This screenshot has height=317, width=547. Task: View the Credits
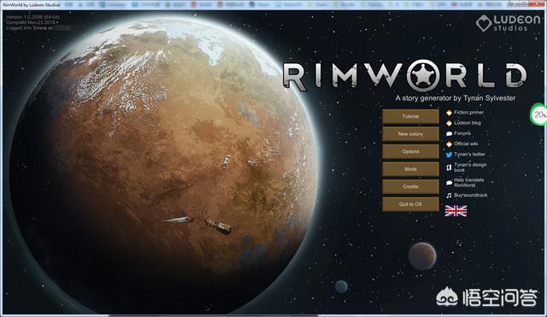click(410, 187)
